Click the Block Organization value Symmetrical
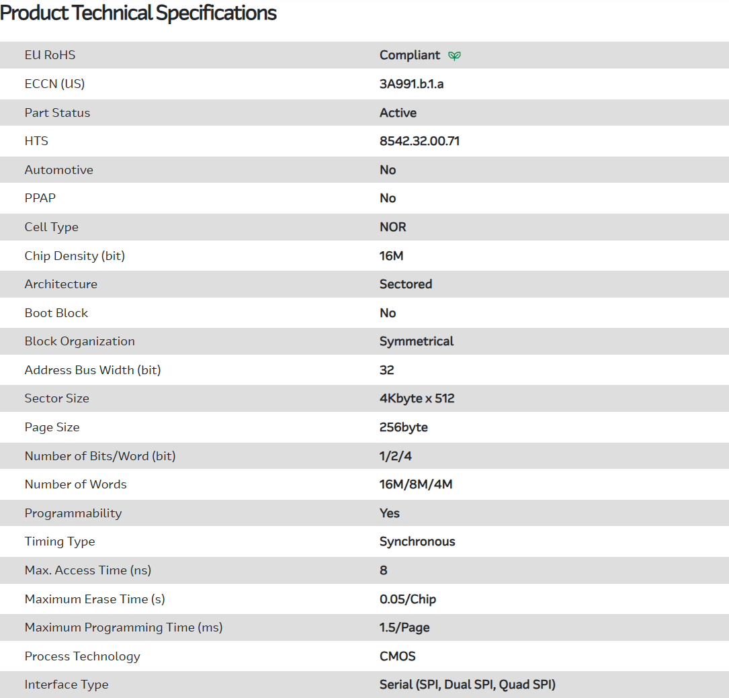729x698 pixels. [416, 341]
